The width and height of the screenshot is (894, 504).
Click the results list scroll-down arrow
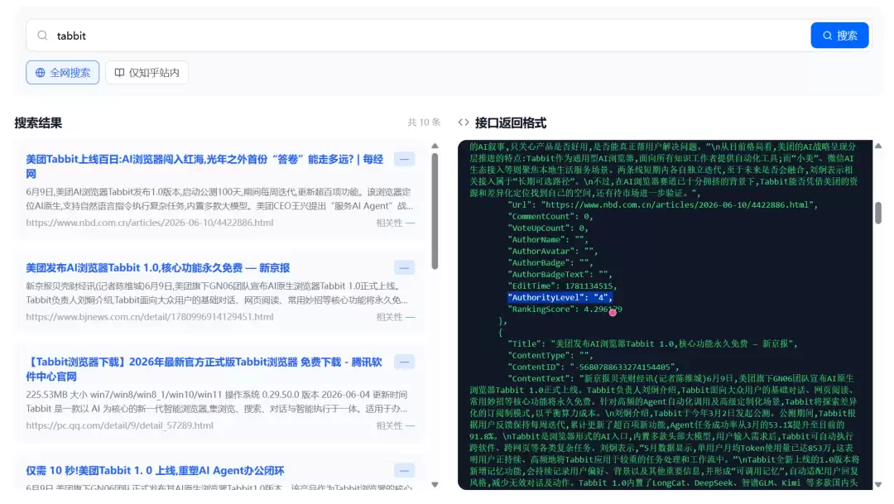[x=435, y=485]
